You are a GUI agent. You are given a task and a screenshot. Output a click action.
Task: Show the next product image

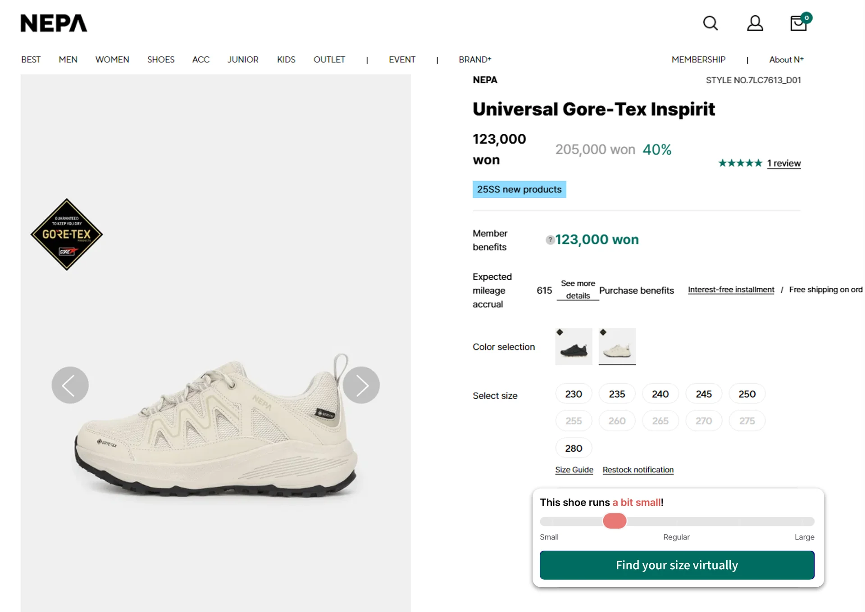pos(361,385)
